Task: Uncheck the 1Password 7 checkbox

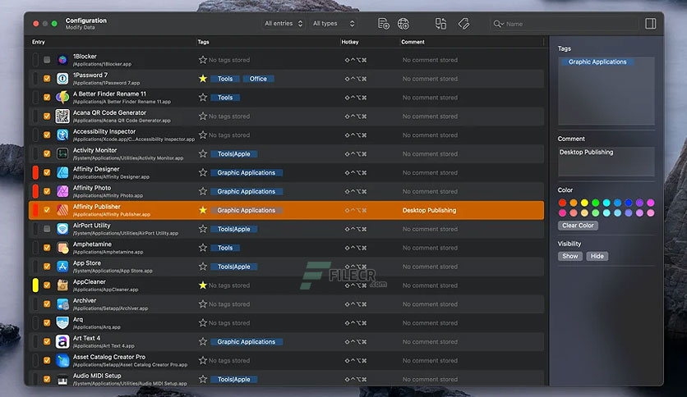Action: point(47,79)
